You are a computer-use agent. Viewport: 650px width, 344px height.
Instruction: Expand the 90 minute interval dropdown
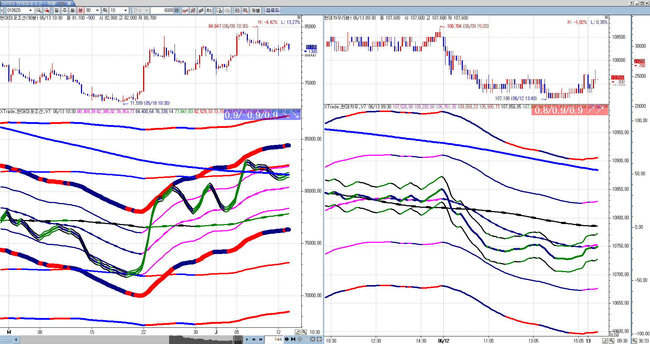(97, 10)
